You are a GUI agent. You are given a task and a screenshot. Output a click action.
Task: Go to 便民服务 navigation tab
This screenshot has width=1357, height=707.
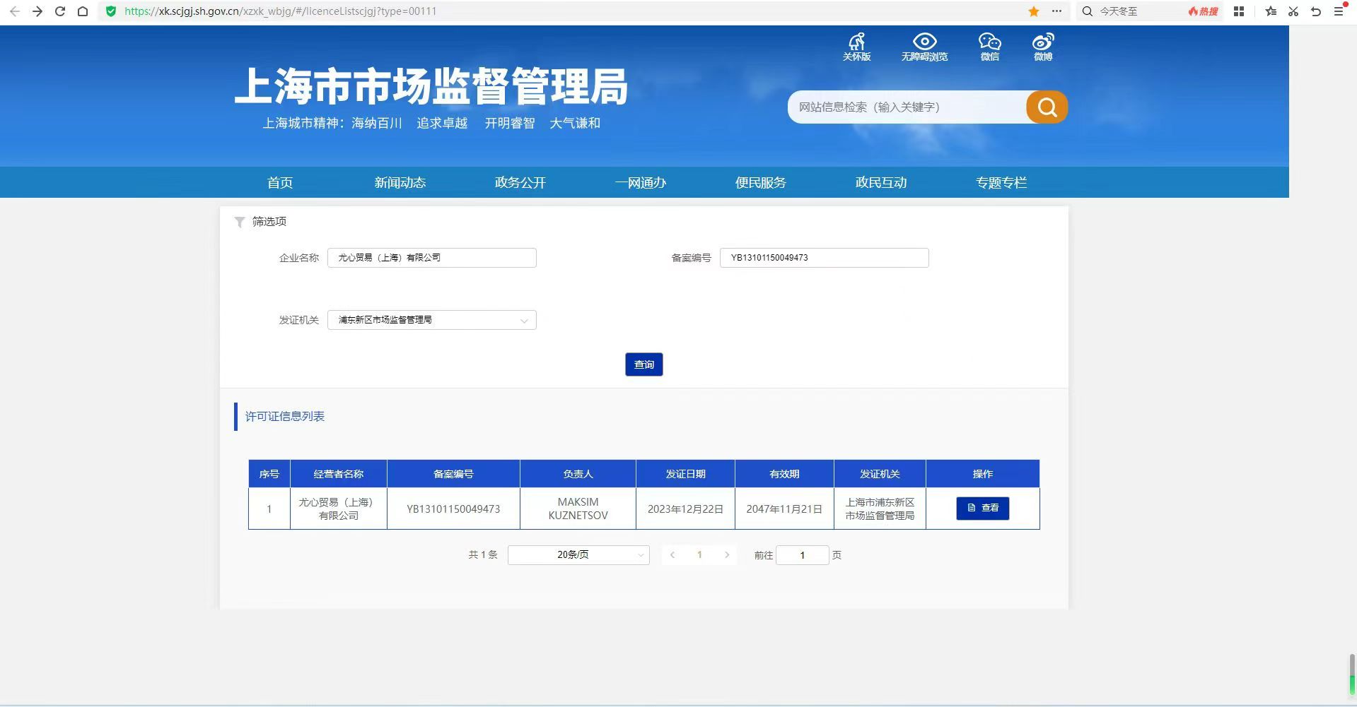(x=760, y=182)
